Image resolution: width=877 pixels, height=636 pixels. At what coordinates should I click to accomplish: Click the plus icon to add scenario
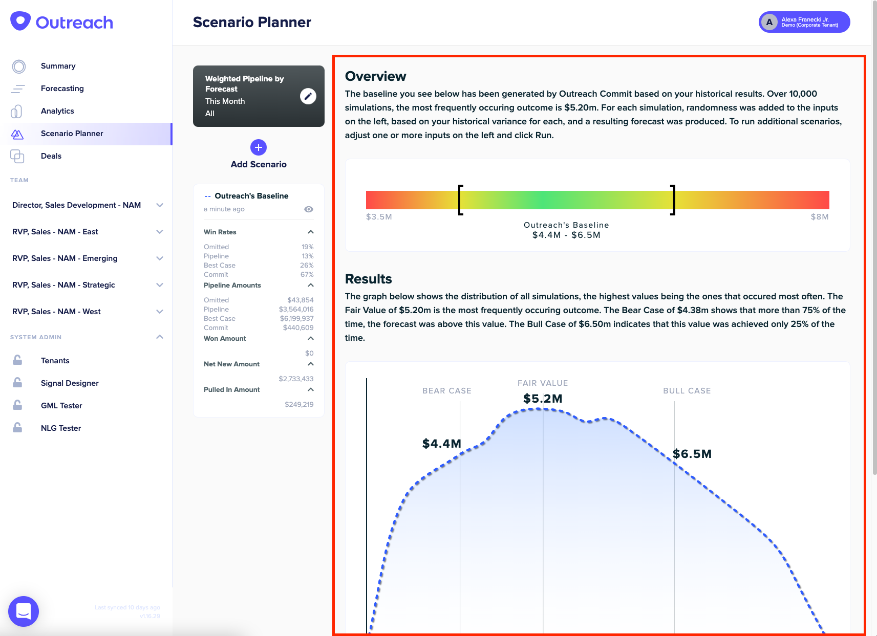point(259,147)
